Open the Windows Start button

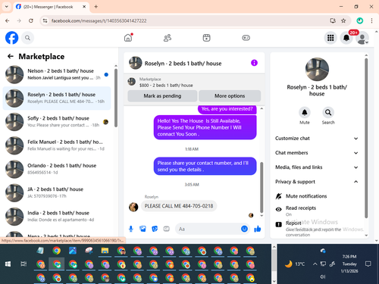[x=8, y=264]
